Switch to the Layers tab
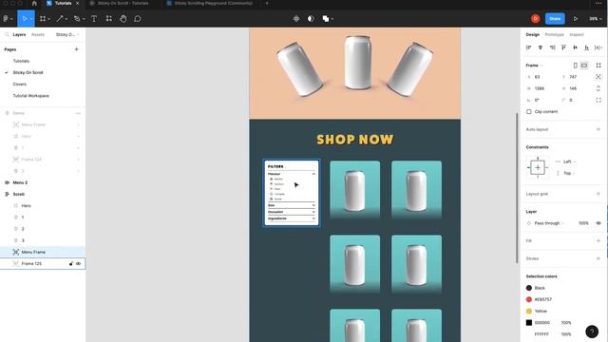 [19, 34]
